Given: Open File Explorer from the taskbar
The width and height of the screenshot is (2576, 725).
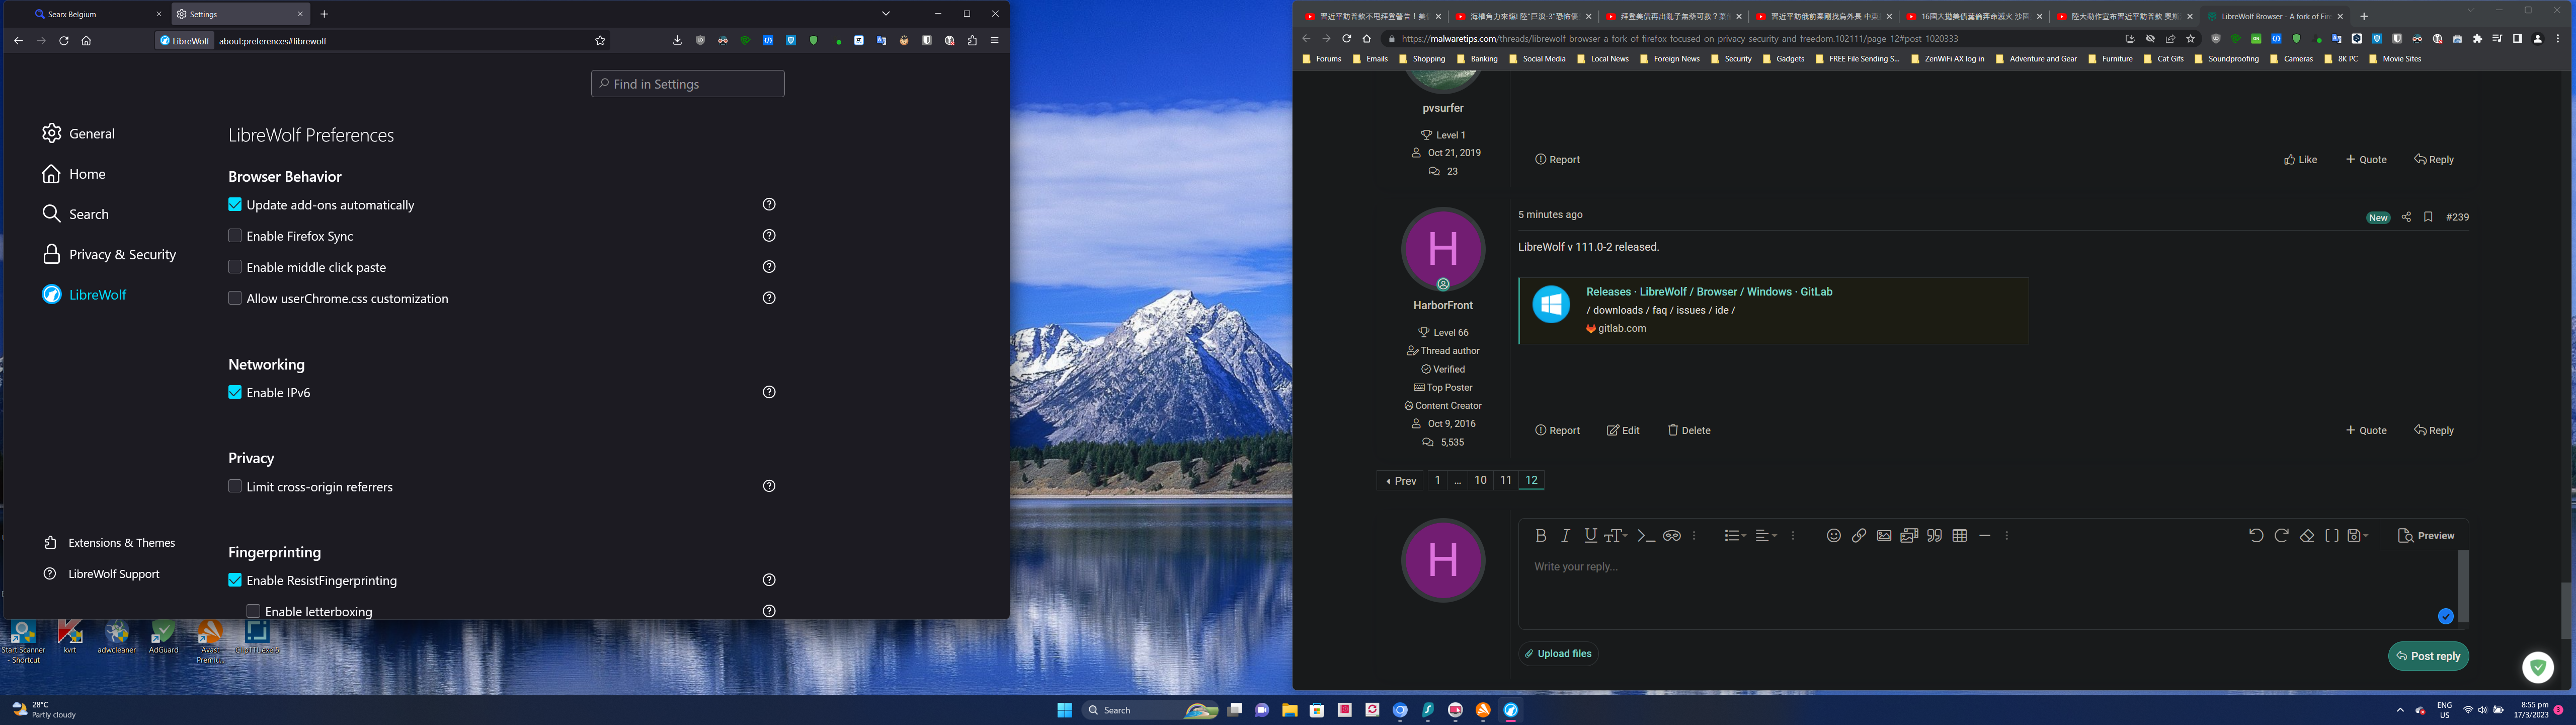Looking at the screenshot, I should click(1290, 710).
